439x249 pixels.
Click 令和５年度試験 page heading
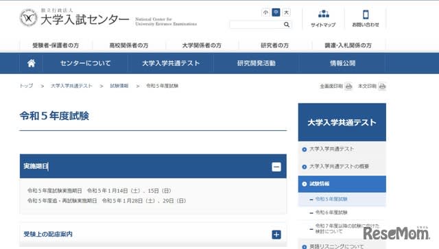pos(54,116)
